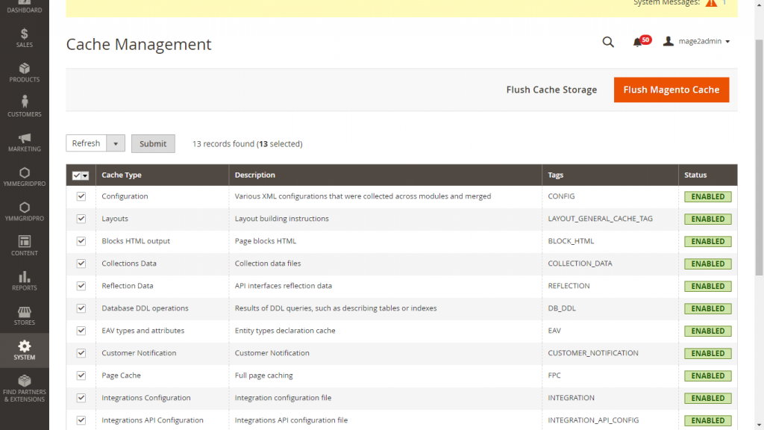Open the notifications bell icon
Image resolution: width=764 pixels, height=430 pixels.
pos(637,42)
